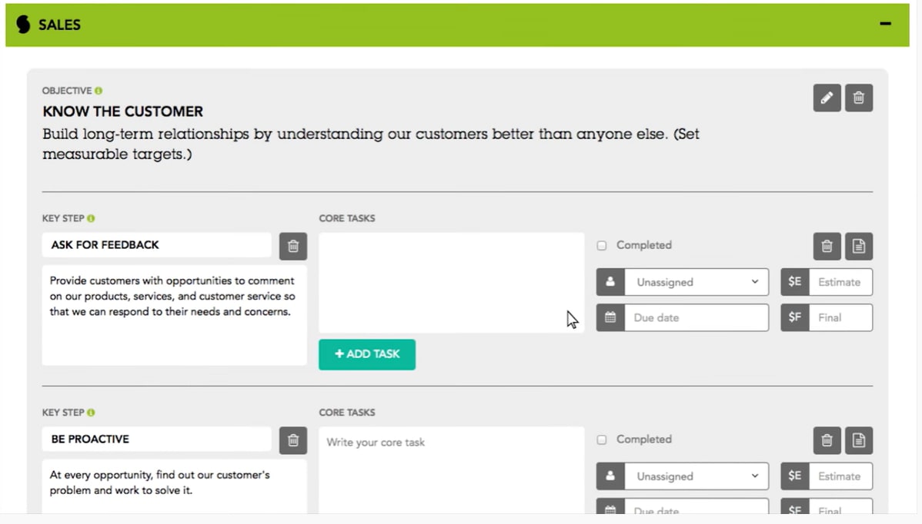Open notes for Be Proactive task
The height and width of the screenshot is (524, 922).
[x=859, y=440]
